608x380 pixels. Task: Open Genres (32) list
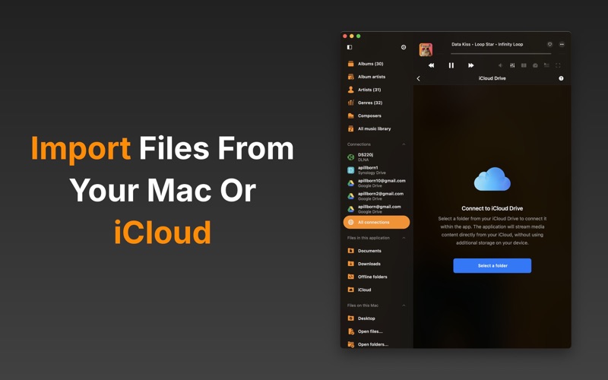[x=376, y=103]
